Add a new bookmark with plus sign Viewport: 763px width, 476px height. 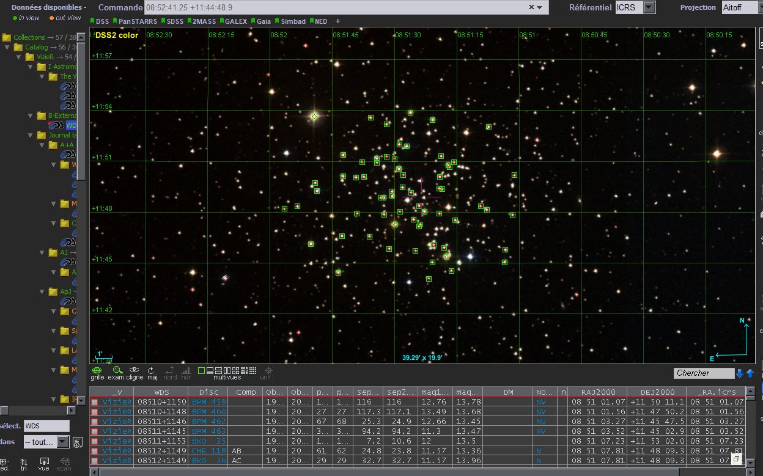coord(337,21)
